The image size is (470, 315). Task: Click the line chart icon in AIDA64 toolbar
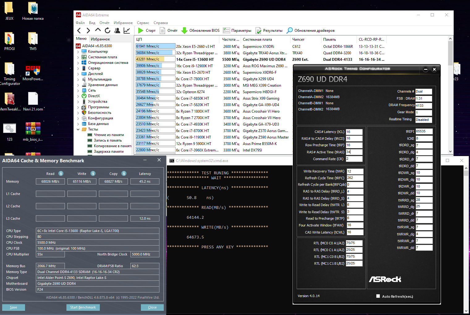coord(127,30)
